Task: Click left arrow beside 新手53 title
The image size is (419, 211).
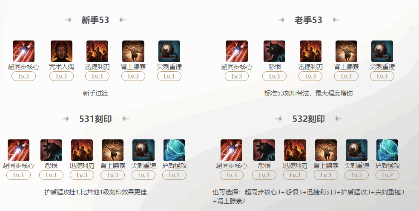Action: point(68,20)
